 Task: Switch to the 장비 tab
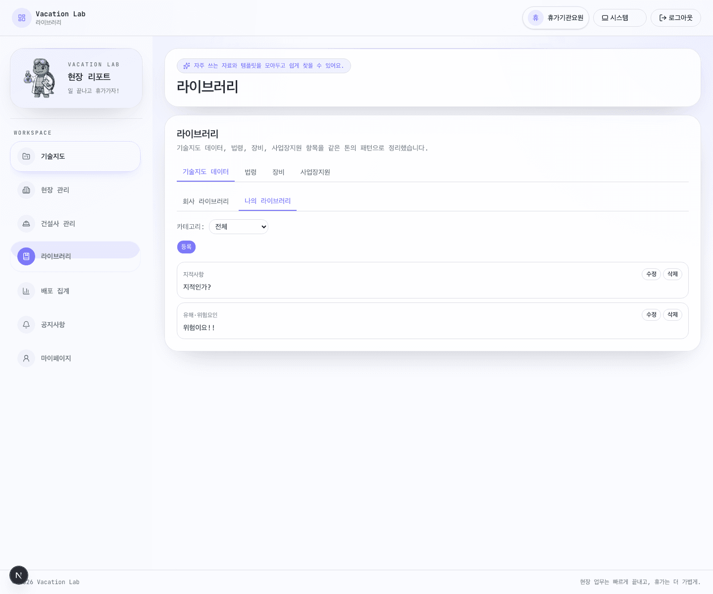tap(278, 172)
